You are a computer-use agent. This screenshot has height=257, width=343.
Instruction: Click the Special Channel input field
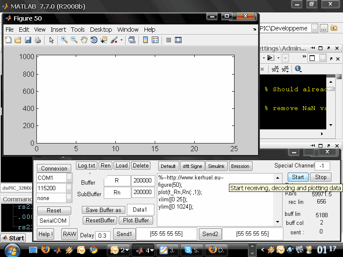pos(322,166)
